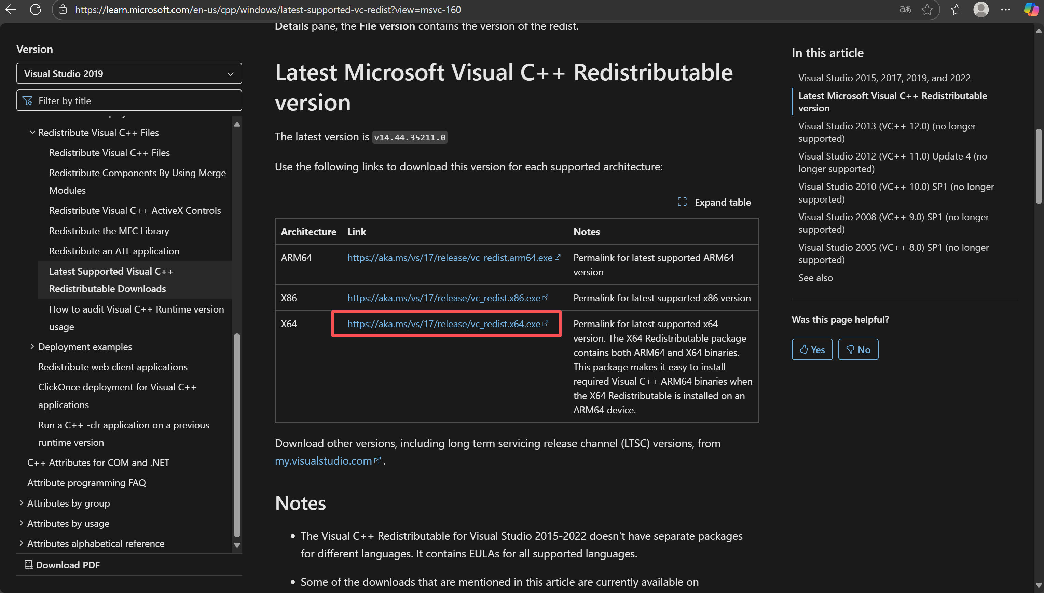Viewport: 1044px width, 593px height.
Task: Jump to Visual Studio 2008 (VC++ 9.0) SP1 section
Action: 893,223
